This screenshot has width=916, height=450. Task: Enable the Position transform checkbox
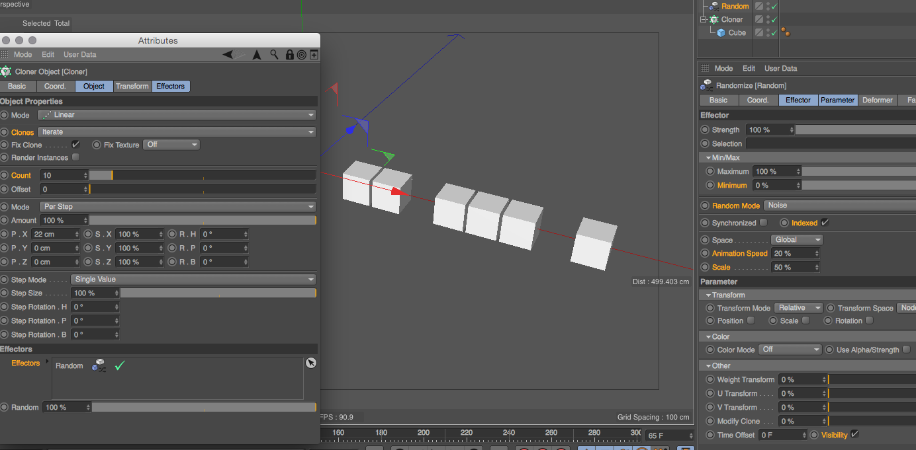coord(751,320)
